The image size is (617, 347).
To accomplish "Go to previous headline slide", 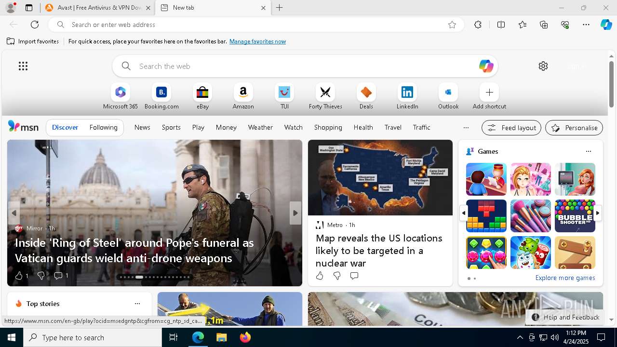I will (14, 213).
